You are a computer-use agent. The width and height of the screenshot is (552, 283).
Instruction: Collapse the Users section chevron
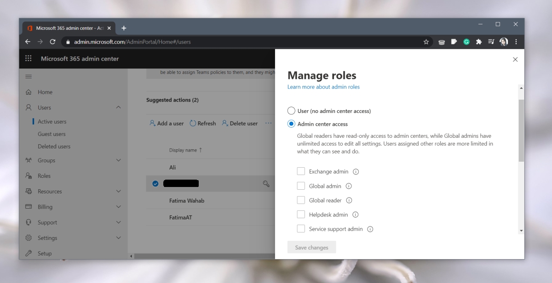click(118, 108)
